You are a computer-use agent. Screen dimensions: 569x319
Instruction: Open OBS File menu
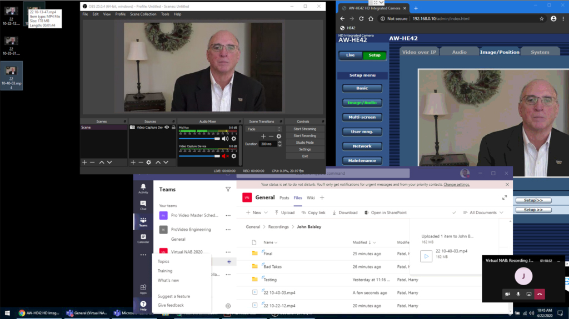85,14
